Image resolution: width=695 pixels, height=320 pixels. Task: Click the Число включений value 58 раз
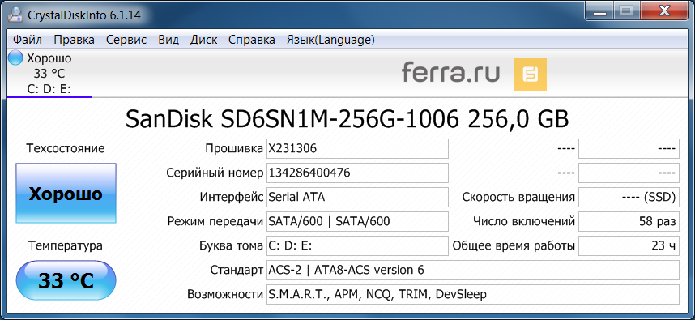[x=629, y=221]
